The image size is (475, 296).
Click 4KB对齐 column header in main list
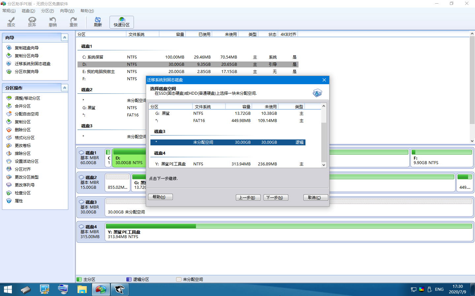(x=288, y=34)
